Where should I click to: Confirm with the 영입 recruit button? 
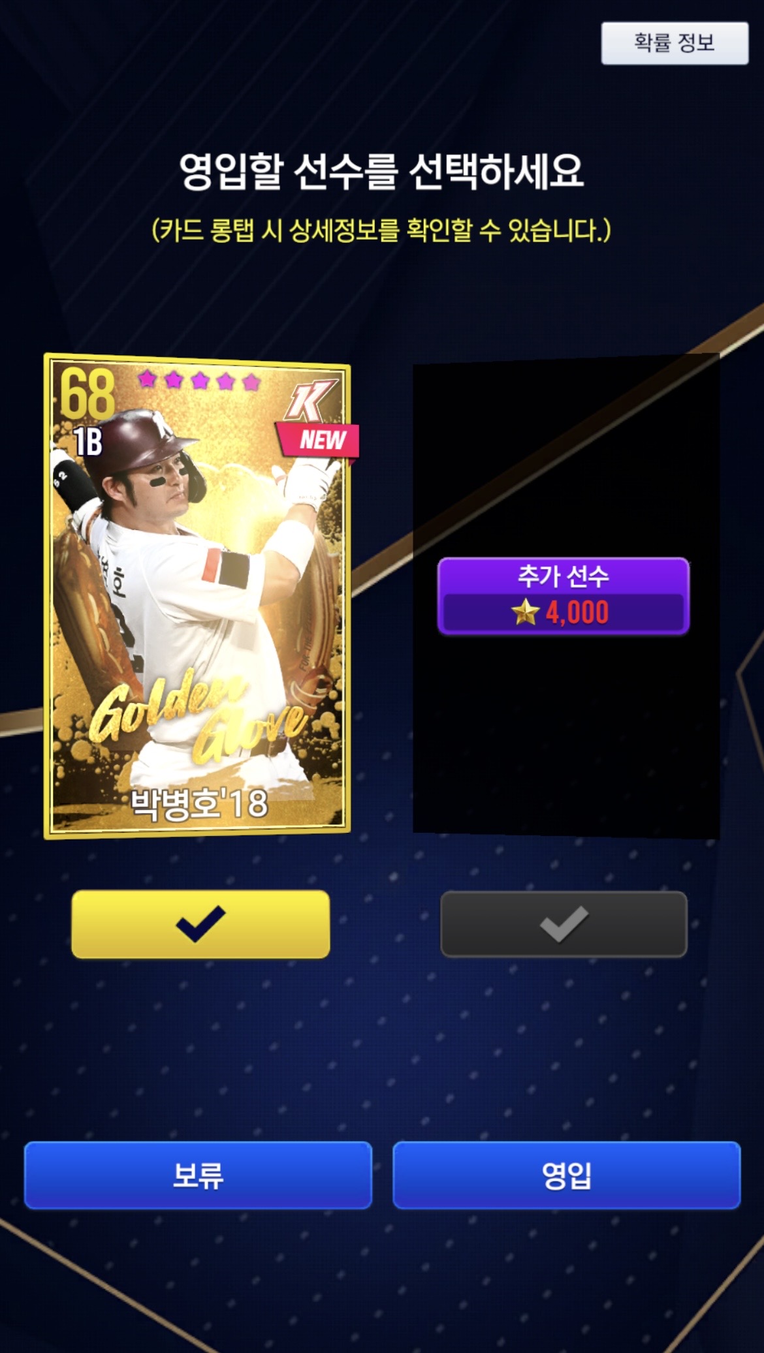[x=567, y=1175]
